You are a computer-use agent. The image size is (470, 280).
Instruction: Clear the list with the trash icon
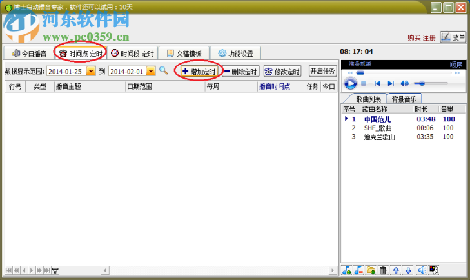[x=383, y=270]
